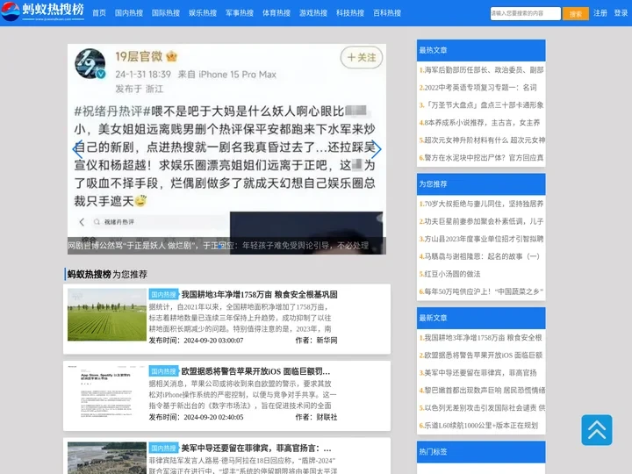The height and width of the screenshot is (474, 632).
Task: Click 国内热搜 tag on 欧盟 article
Action: coord(163,371)
